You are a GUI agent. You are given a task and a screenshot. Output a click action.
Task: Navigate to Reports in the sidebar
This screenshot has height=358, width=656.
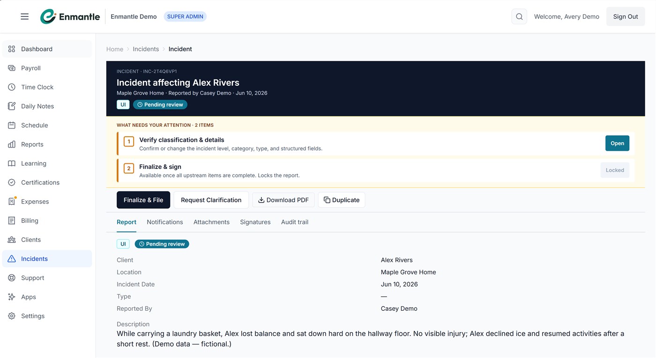click(47, 144)
